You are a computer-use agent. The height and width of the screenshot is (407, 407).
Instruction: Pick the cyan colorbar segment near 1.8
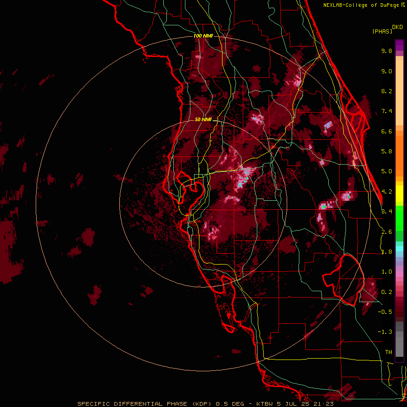pos(399,249)
